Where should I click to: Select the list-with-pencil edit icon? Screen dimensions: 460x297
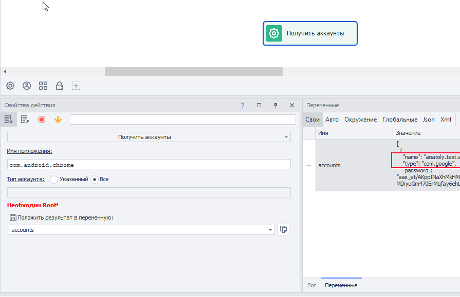25,120
